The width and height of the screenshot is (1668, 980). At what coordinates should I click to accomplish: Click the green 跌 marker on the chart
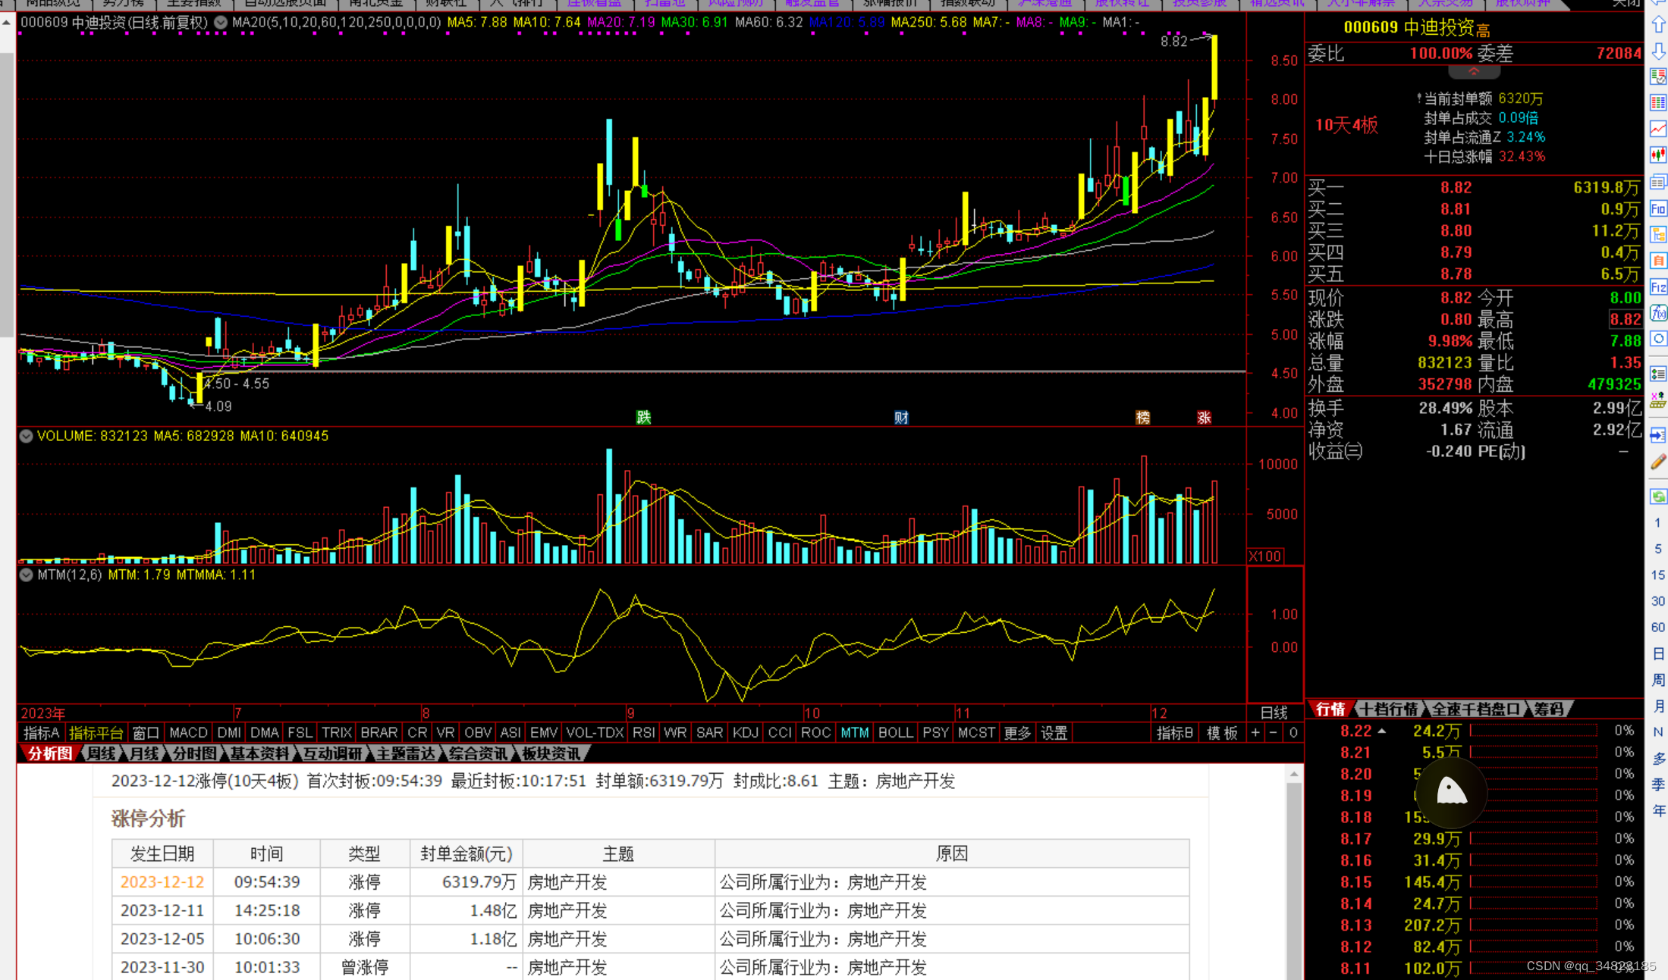pos(643,417)
